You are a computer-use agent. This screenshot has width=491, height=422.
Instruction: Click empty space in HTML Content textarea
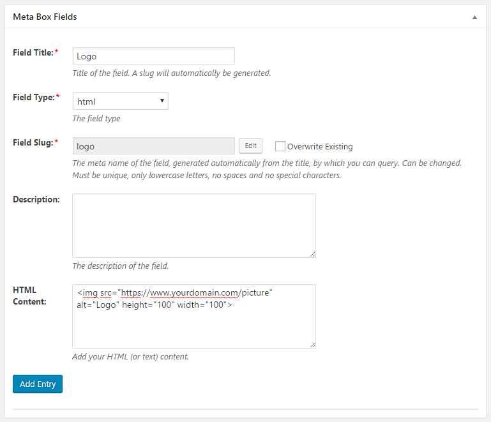pyautogui.click(x=194, y=329)
